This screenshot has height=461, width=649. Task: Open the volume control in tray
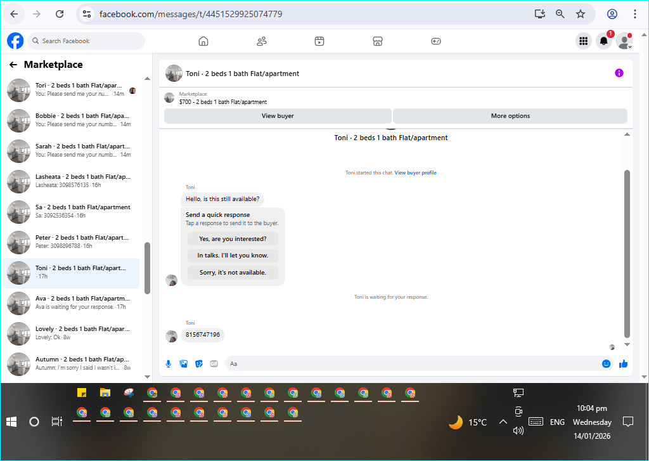[518, 431]
